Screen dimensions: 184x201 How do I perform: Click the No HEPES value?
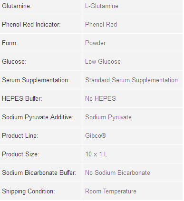coord(100,99)
